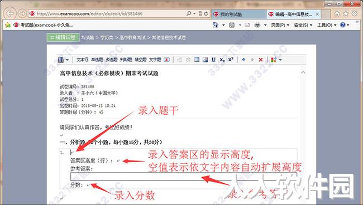Click the green 编辑试卷 button
The height and width of the screenshot is (205, 363).
[x=63, y=37]
